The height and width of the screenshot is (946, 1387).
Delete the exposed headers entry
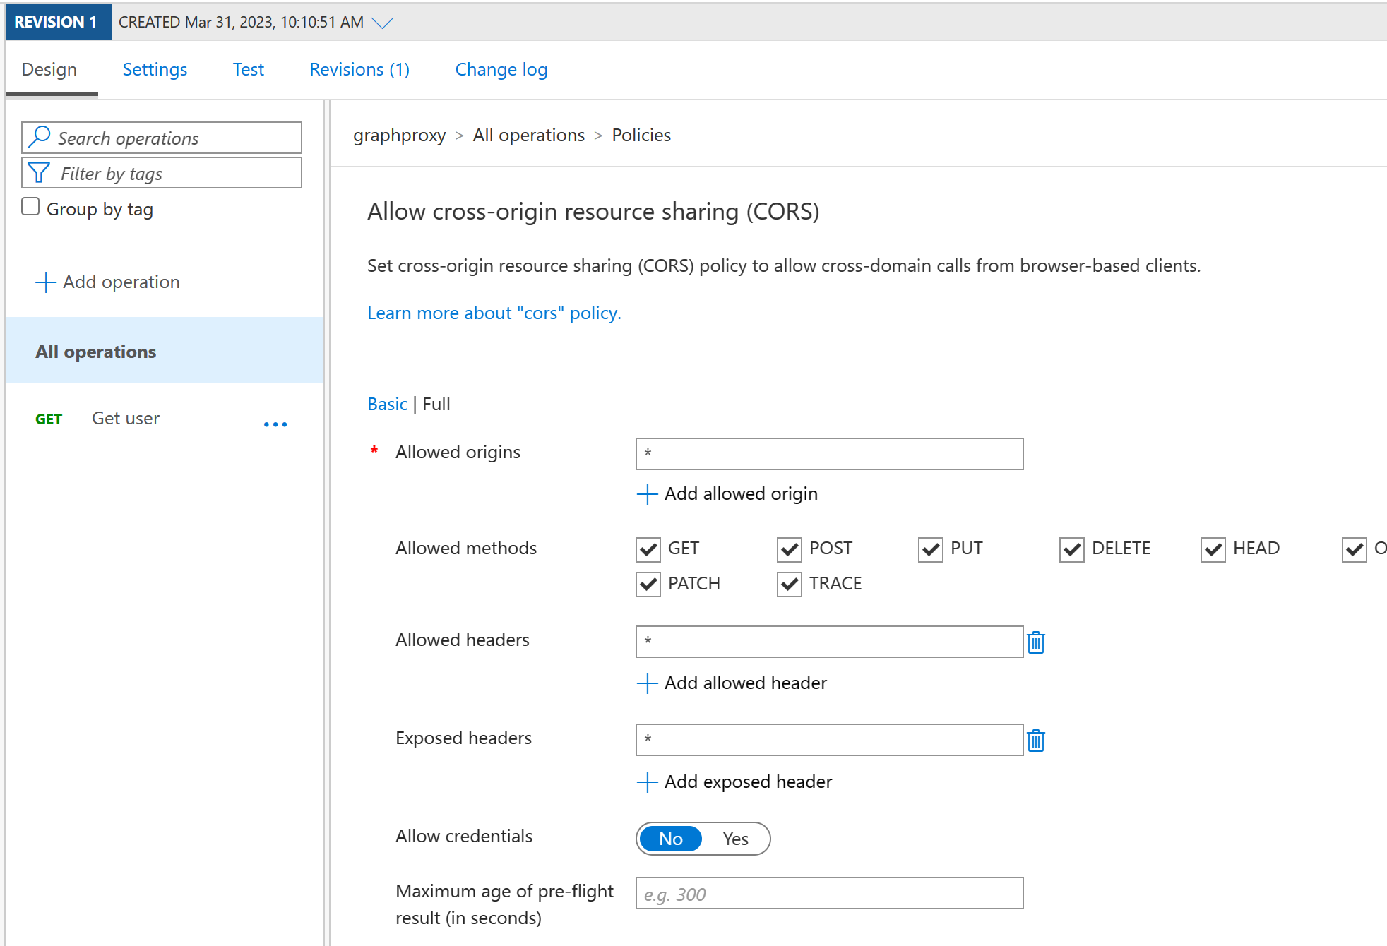pyautogui.click(x=1035, y=741)
